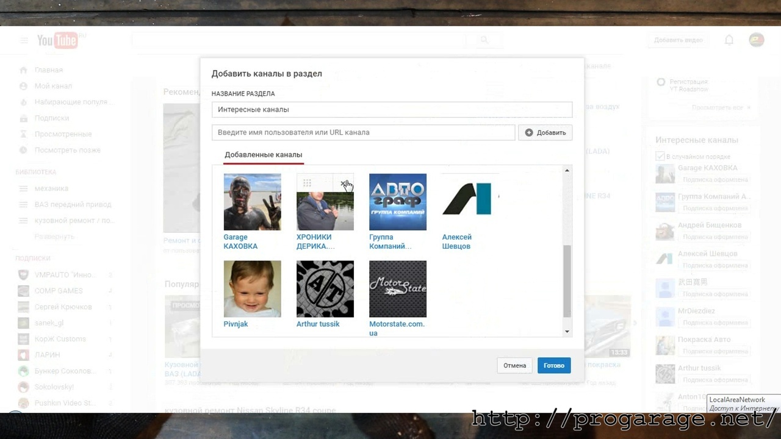Click the YouTube search box
This screenshot has width=781, height=439.
(x=300, y=40)
